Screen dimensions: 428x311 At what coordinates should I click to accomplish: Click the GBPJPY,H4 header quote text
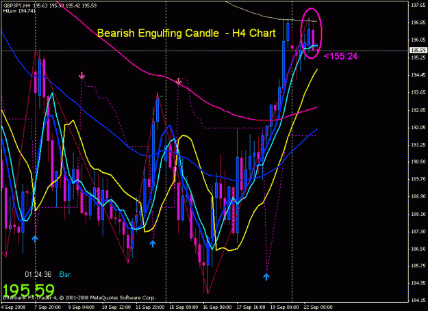50,5
